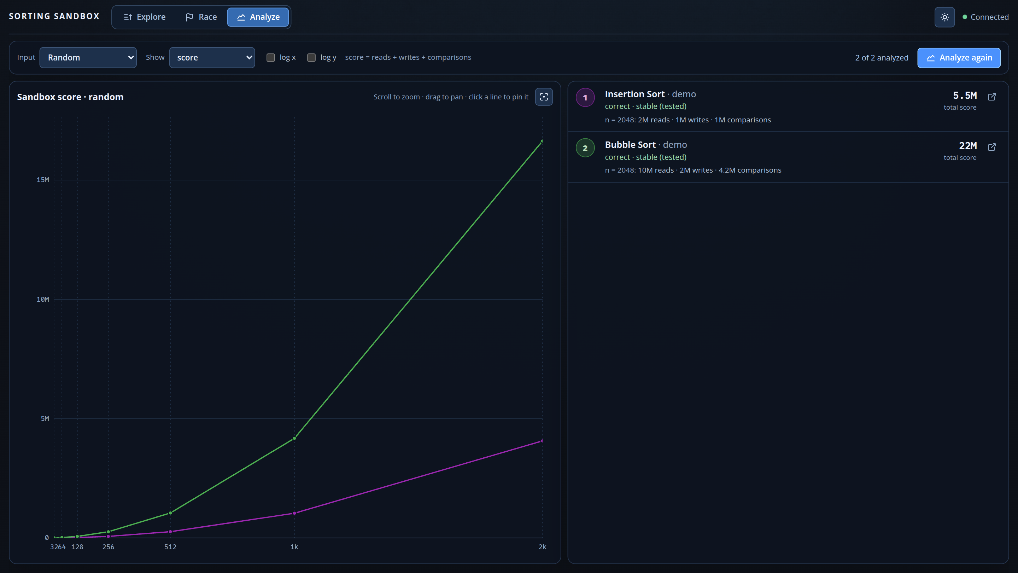
Task: Pin the purple Insertion Sort chart line
Action: (418, 477)
